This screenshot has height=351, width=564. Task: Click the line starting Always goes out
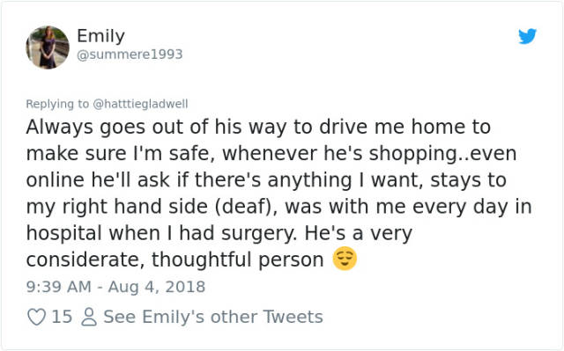coord(258,127)
